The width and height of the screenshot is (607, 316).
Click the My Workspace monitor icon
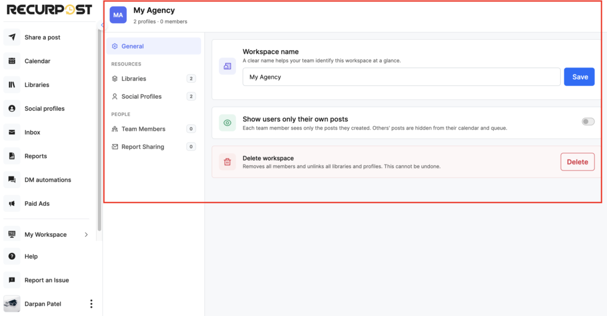[12, 234]
